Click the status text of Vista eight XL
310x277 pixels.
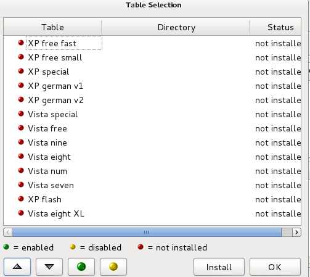(x=278, y=213)
